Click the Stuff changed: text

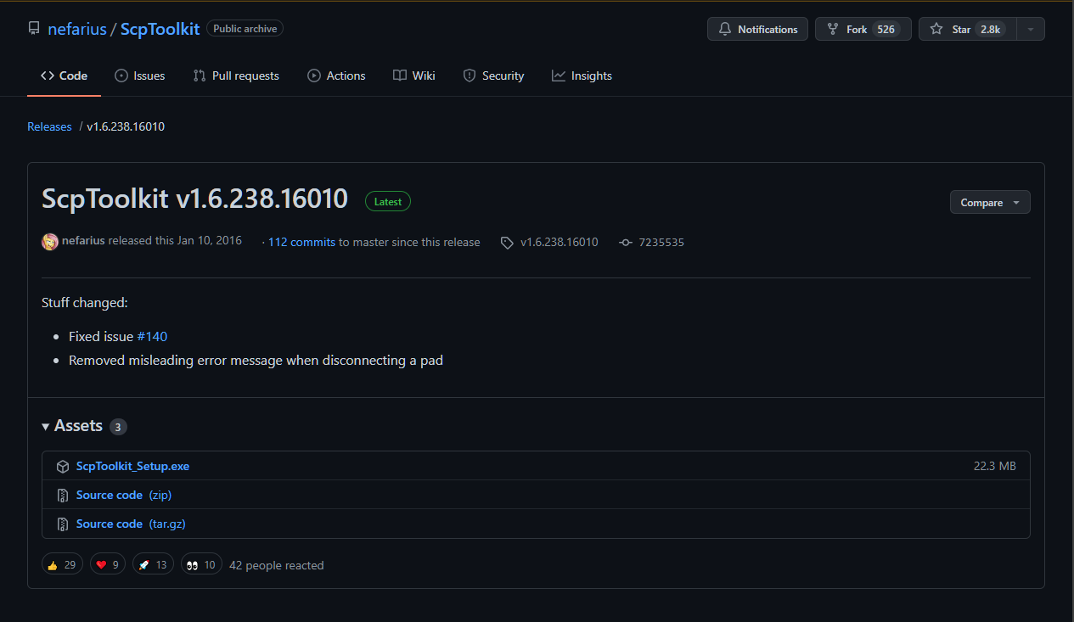point(85,302)
